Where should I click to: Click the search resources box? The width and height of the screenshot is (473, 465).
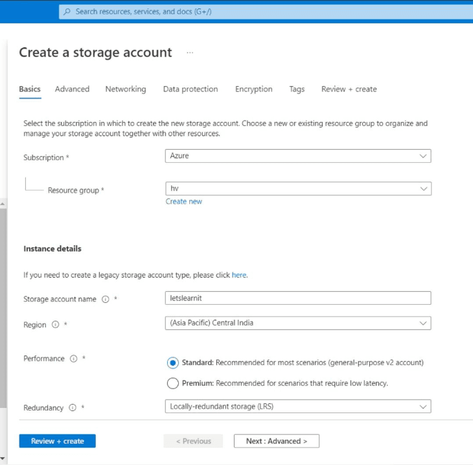[x=266, y=12]
